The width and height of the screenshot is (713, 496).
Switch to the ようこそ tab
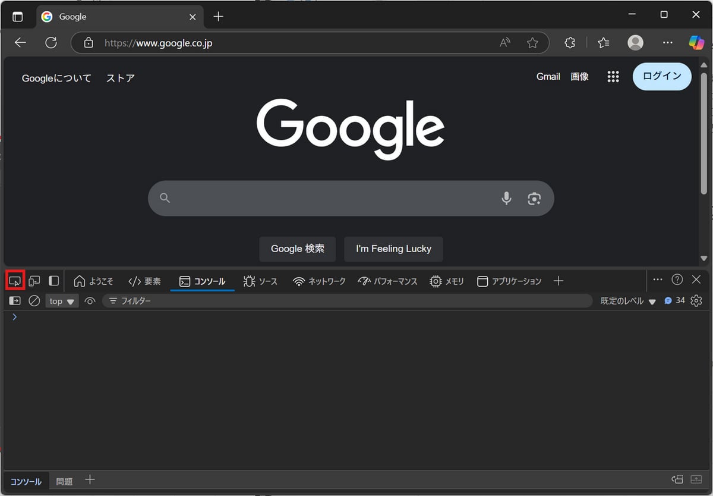pyautogui.click(x=93, y=281)
